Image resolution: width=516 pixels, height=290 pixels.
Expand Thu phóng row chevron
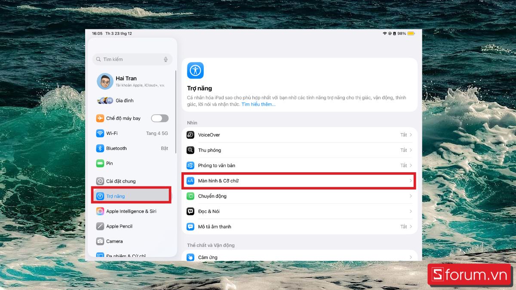coord(411,150)
